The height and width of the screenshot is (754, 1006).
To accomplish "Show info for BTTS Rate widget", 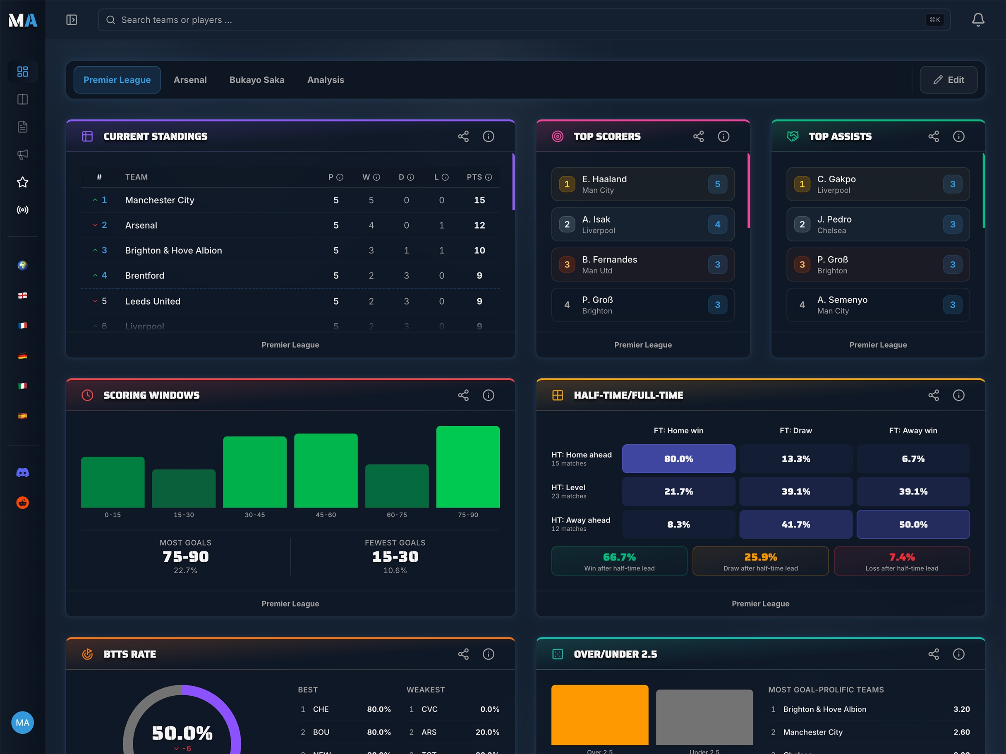I will (x=488, y=654).
